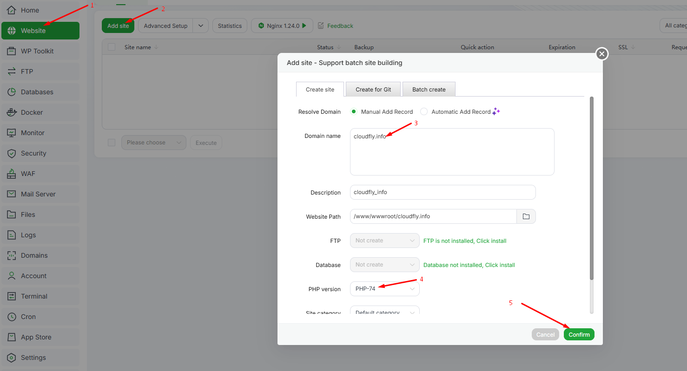The height and width of the screenshot is (371, 687).
Task: Click the WAF firewall icon
Action: (12, 174)
